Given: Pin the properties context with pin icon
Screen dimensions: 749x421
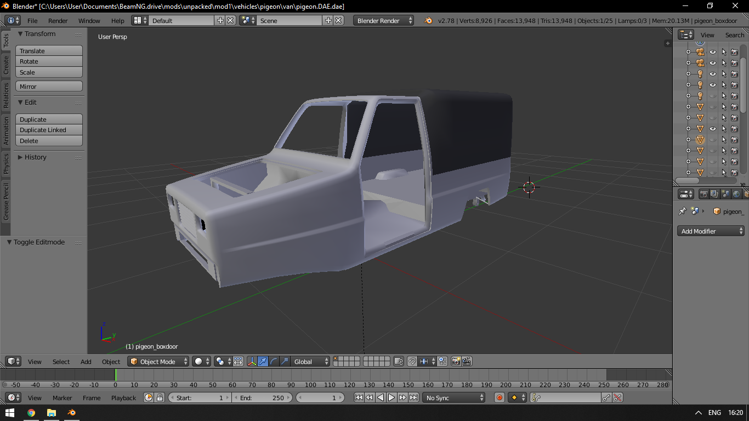Looking at the screenshot, I should pyautogui.click(x=682, y=211).
